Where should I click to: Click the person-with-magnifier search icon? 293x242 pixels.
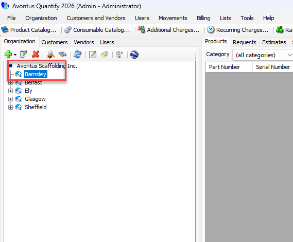click(x=50, y=55)
